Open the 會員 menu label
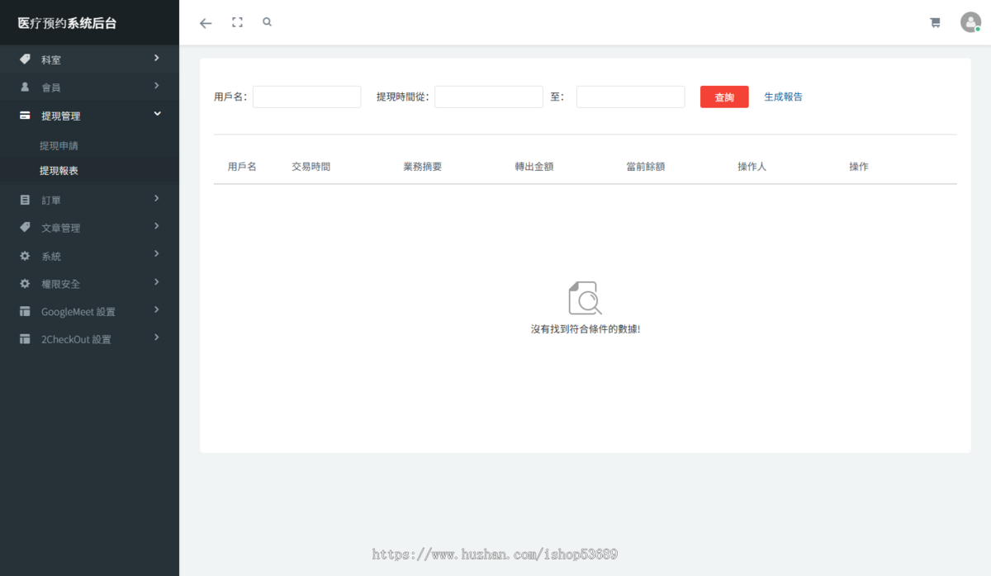 tap(51, 87)
